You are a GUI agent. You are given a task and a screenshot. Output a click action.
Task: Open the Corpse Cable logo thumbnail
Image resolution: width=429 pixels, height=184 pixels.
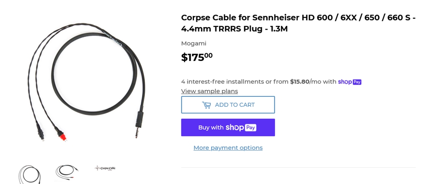[x=105, y=168]
